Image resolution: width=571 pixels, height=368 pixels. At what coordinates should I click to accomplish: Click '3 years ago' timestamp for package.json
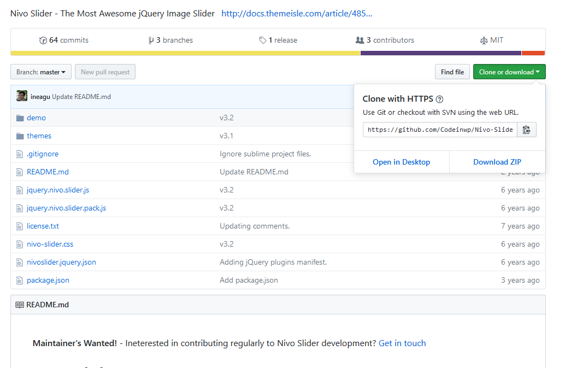520,280
